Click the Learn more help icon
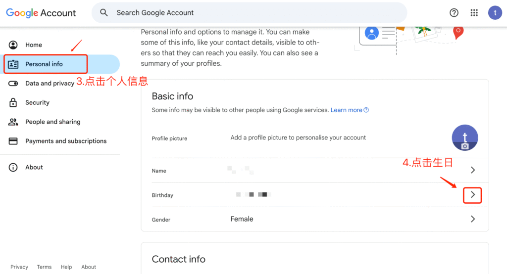The width and height of the screenshot is (507, 274). tap(366, 110)
